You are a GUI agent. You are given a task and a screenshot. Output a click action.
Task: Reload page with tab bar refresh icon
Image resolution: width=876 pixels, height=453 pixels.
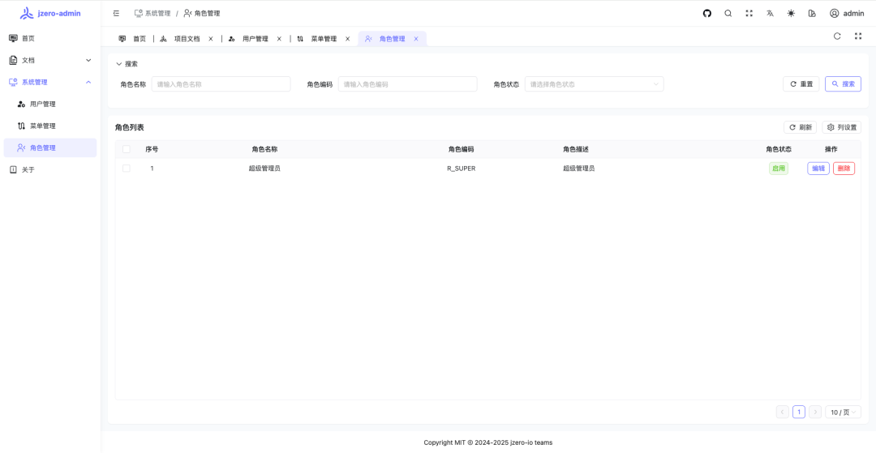(837, 36)
